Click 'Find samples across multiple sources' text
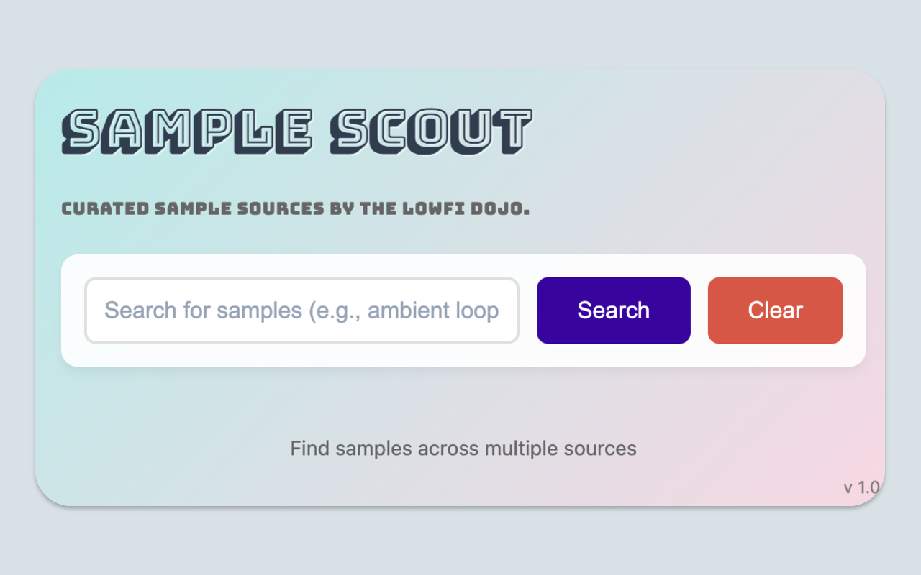This screenshot has width=921, height=575. (463, 448)
